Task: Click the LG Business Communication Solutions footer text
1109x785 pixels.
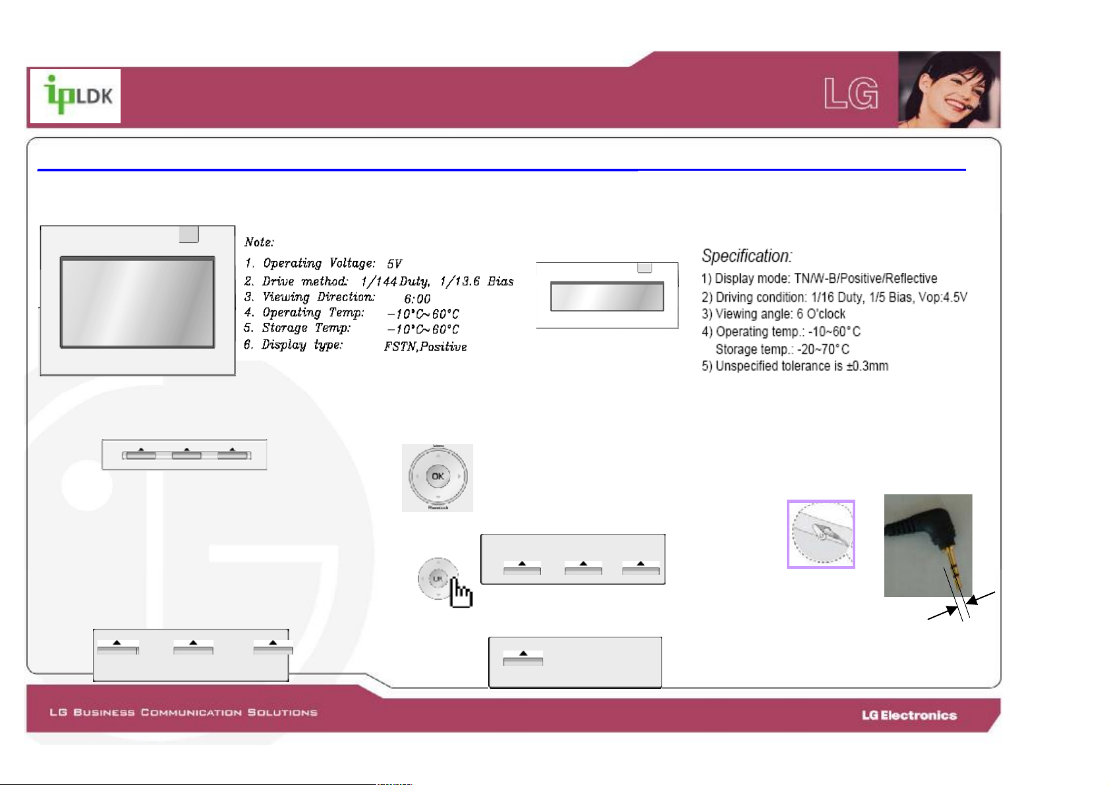Action: [x=183, y=712]
